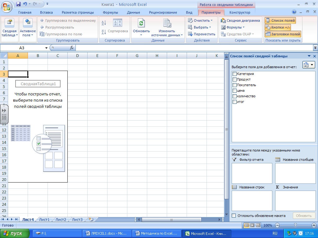Click horizontal scrollbar thumb
The image size is (318, 238).
[x=171, y=220]
